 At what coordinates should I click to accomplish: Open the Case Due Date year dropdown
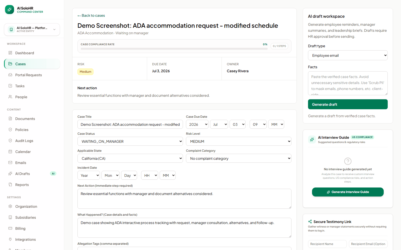tap(197, 124)
